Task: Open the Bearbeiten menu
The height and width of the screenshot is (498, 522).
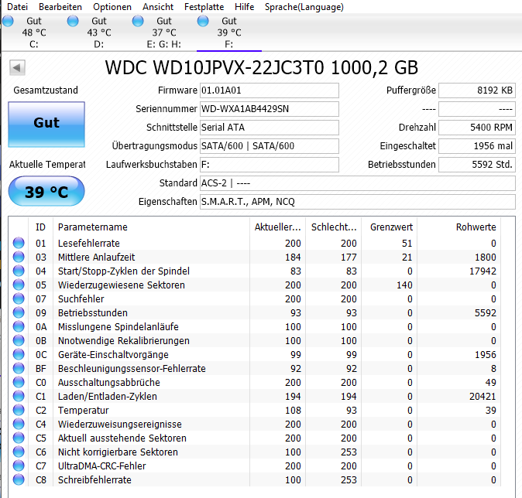Action: point(60,7)
